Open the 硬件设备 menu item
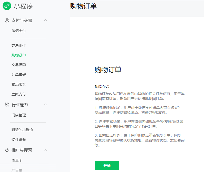Viewport: 204px width, 172px height. coord(19,139)
